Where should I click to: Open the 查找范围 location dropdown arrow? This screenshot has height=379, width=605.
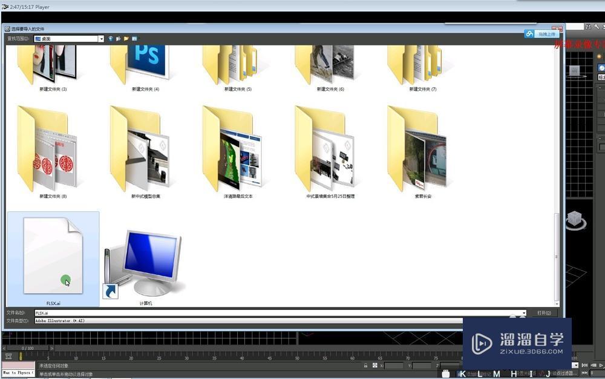[101, 39]
